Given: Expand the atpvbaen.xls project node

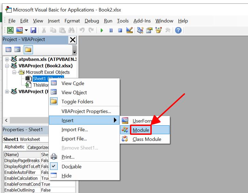Looking at the screenshot, I should pos(7,59).
